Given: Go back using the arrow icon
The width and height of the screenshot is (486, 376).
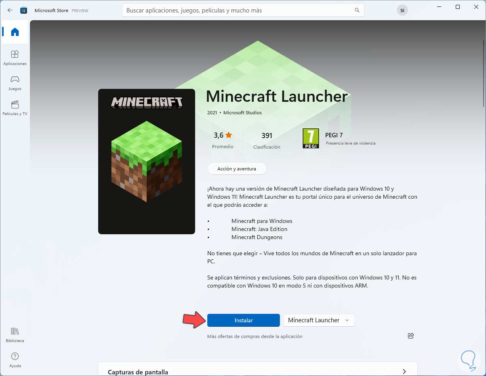Looking at the screenshot, I should [10, 10].
